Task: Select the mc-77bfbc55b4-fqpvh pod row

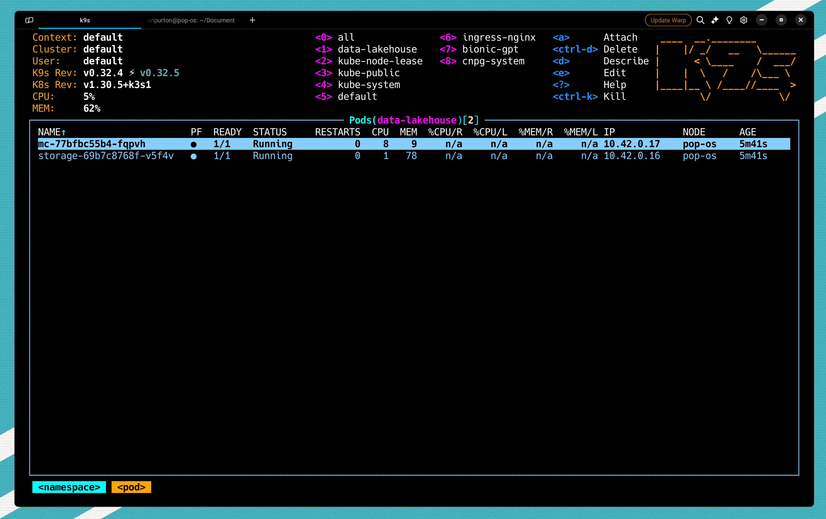Action: [92, 144]
